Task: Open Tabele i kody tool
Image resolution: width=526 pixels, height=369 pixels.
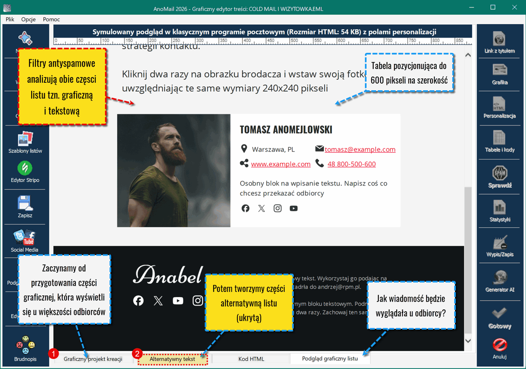Action: (x=499, y=141)
